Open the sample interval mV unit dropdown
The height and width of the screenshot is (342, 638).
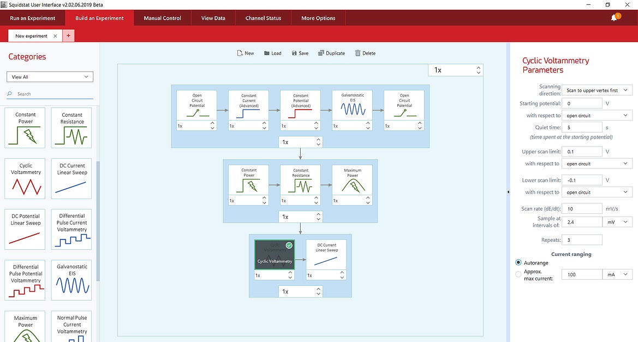[x=617, y=222]
